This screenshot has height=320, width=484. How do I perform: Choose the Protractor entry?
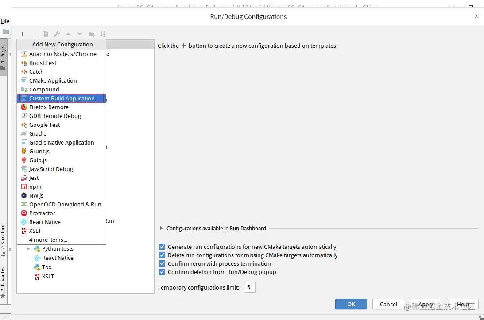tap(62, 213)
